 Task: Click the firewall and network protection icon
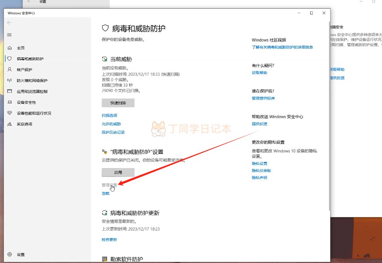coord(10,81)
